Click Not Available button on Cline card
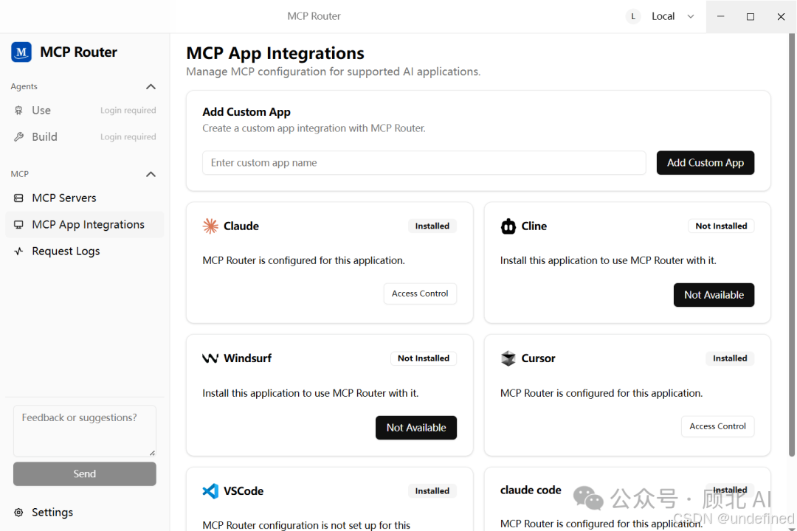797x531 pixels. (714, 295)
